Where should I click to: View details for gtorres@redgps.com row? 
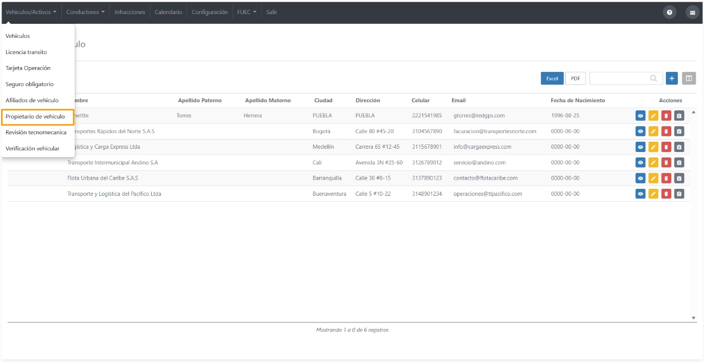pyautogui.click(x=640, y=115)
